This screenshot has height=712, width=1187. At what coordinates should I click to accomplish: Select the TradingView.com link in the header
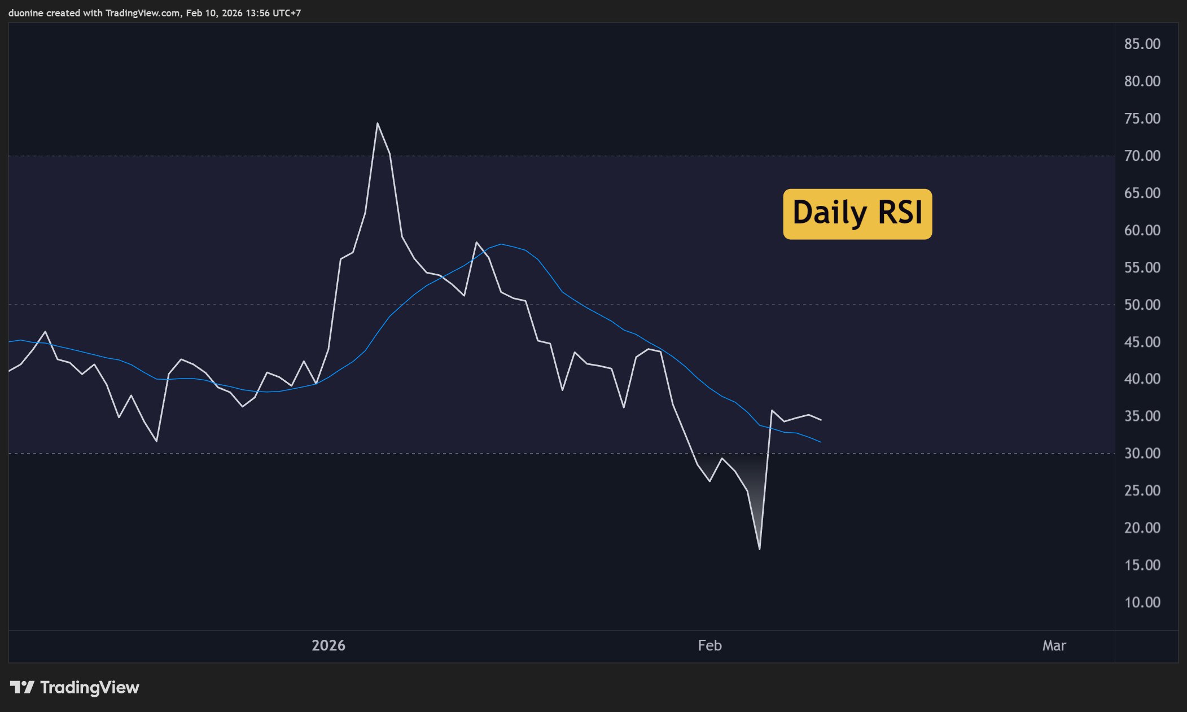click(x=142, y=12)
